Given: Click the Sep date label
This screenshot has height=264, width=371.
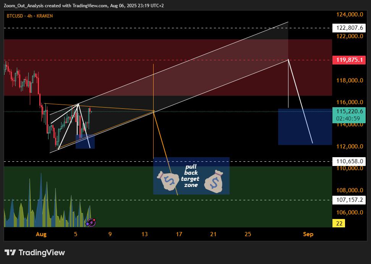Looking at the screenshot, I should point(308,234).
